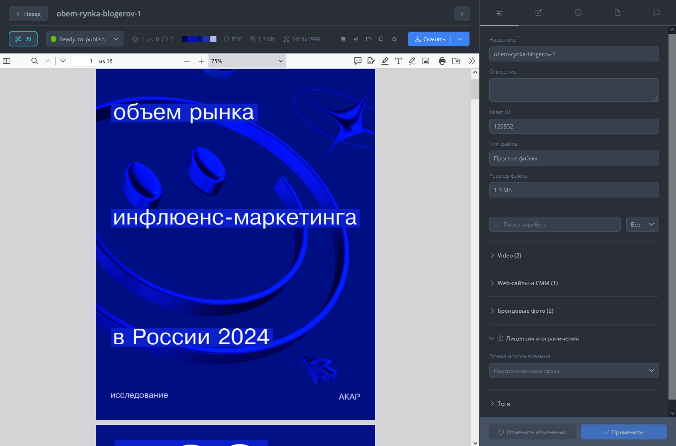Viewport: 676px width, 446px height.
Task: Toggle the AI assistant button
Action: tap(23, 39)
